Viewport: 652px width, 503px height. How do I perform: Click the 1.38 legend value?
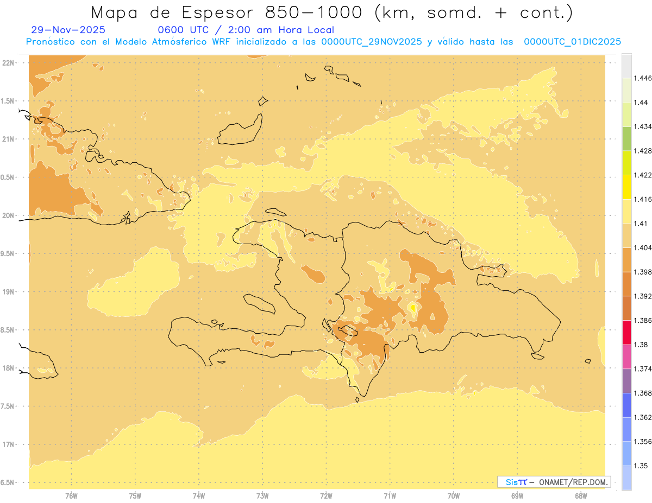[641, 345]
